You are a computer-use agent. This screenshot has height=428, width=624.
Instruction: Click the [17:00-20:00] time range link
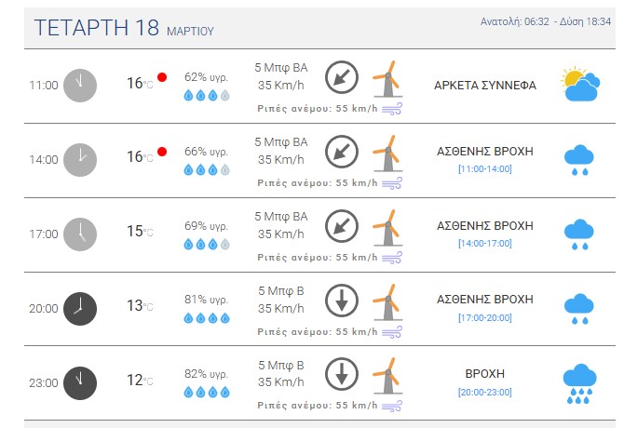tap(484, 317)
